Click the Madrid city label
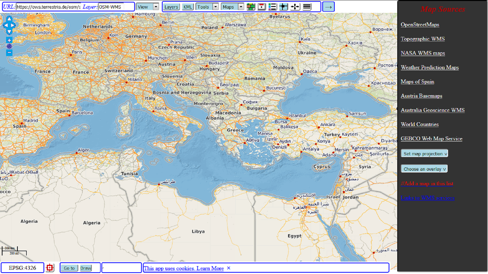The width and height of the screenshot is (488, 274). coord(30,121)
